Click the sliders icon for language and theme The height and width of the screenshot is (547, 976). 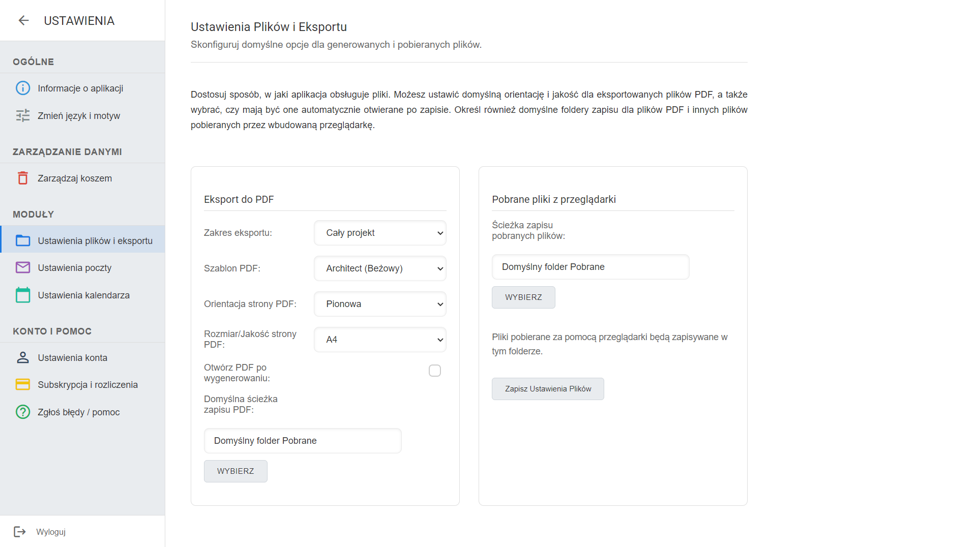pyautogui.click(x=23, y=115)
